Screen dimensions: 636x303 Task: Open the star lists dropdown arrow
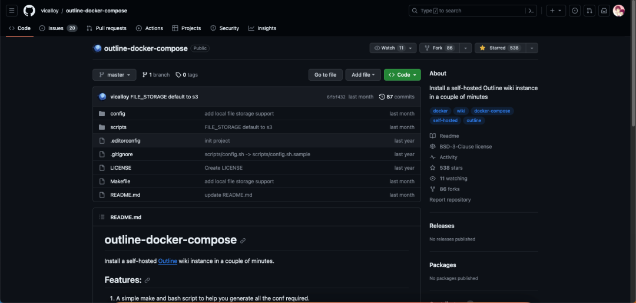[532, 48]
